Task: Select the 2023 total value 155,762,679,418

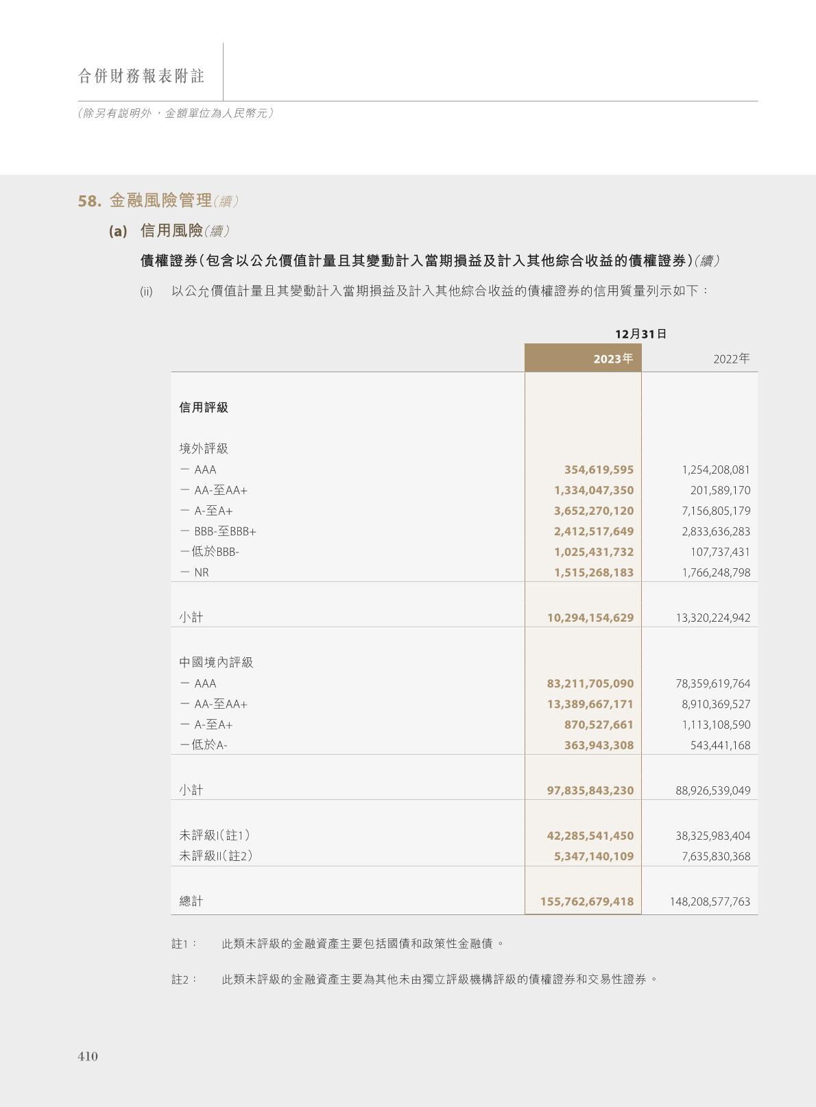Action: [586, 901]
